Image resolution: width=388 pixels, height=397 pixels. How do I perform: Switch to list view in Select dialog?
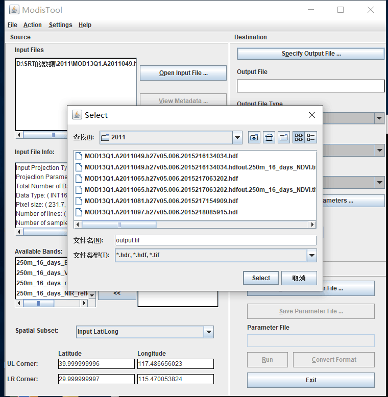299,137
